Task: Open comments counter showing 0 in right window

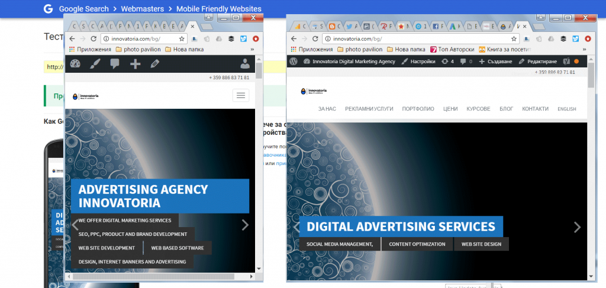Action: [466, 62]
